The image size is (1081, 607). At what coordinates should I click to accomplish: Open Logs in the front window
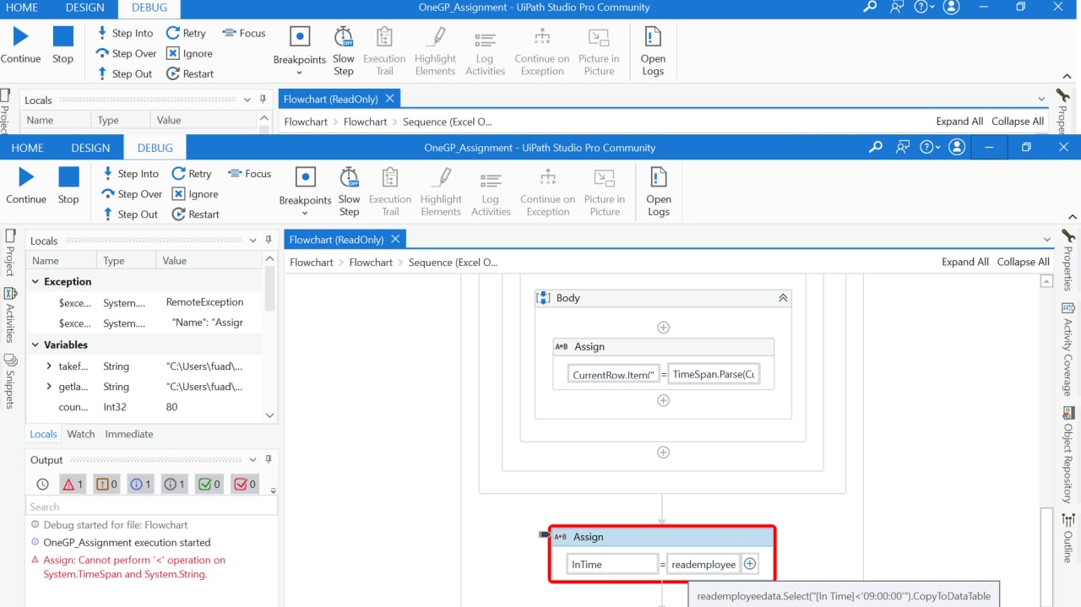(659, 192)
